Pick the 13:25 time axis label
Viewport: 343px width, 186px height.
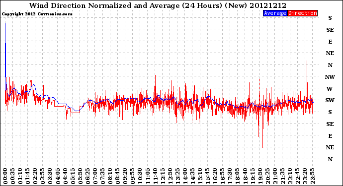(177, 176)
